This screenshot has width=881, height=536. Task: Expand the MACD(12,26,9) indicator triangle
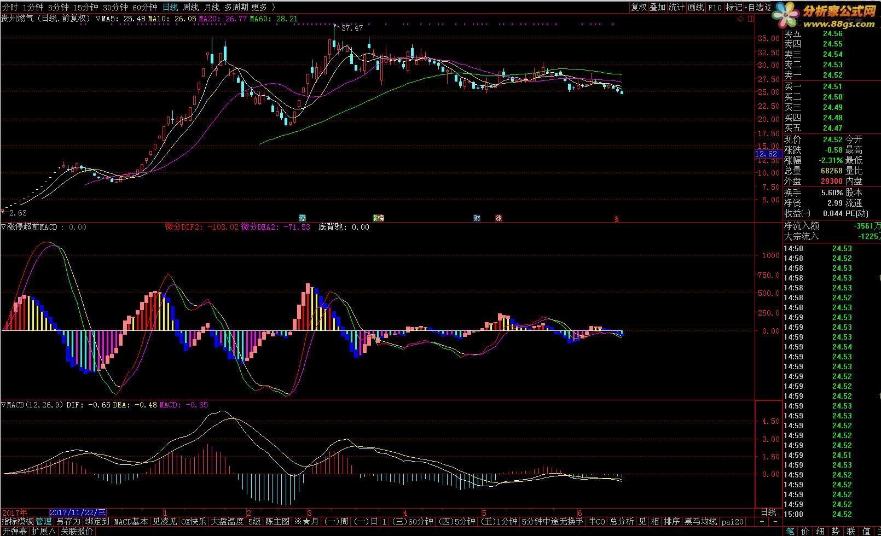(3, 405)
